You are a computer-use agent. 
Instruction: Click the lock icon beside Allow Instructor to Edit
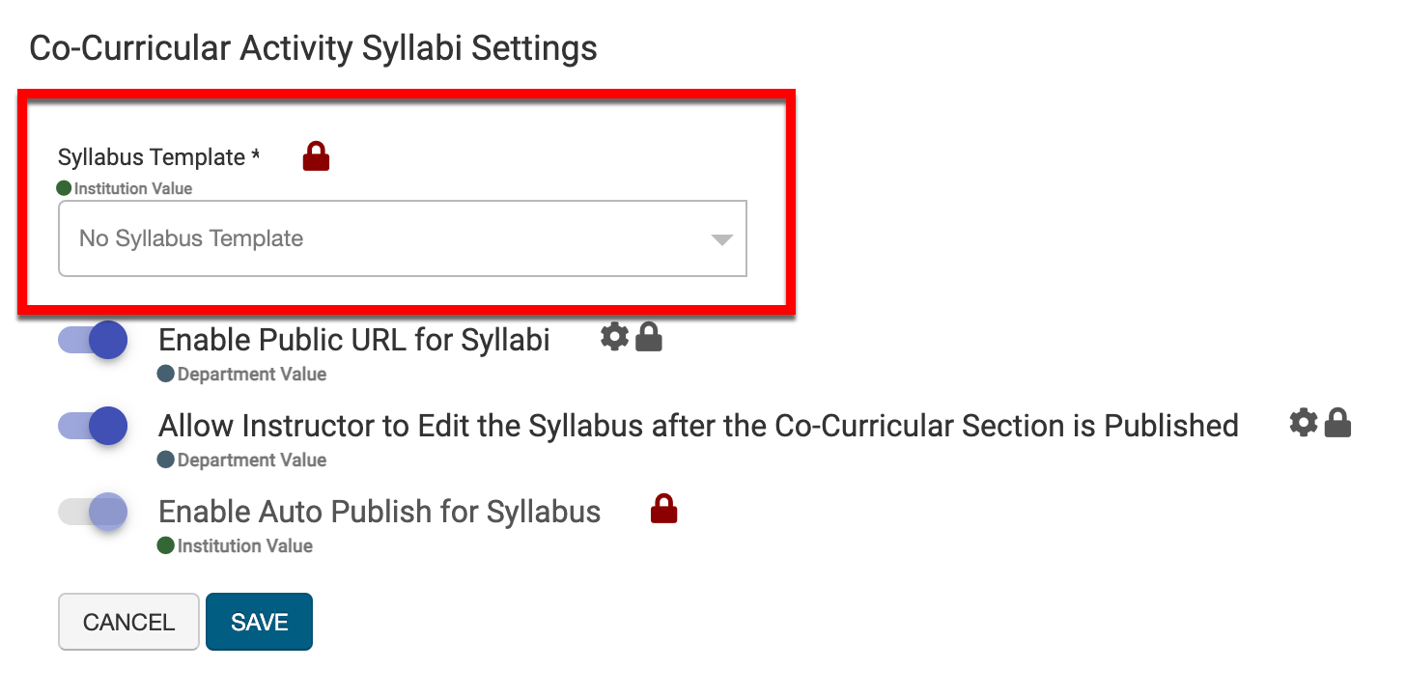(1337, 422)
